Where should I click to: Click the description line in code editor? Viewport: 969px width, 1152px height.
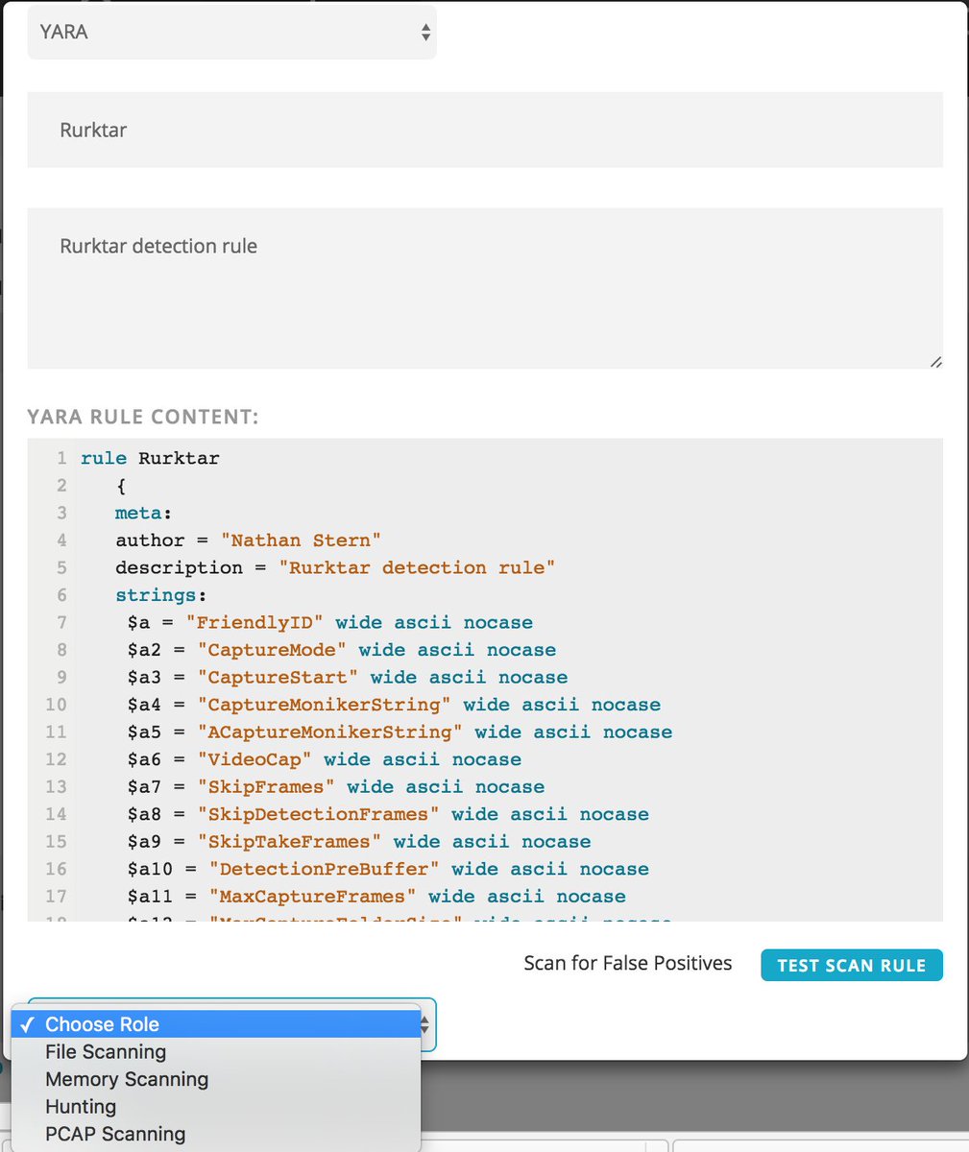(x=335, y=567)
